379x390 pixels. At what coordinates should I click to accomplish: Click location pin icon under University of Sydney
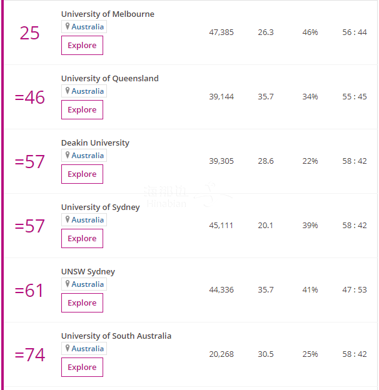pyautogui.click(x=67, y=219)
